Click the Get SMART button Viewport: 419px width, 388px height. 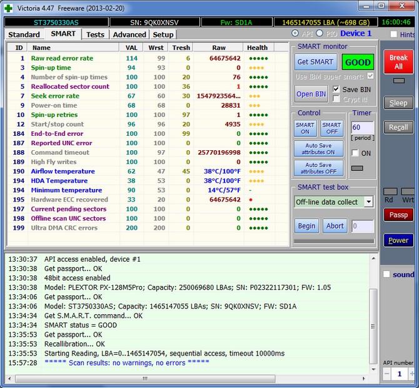(x=316, y=62)
